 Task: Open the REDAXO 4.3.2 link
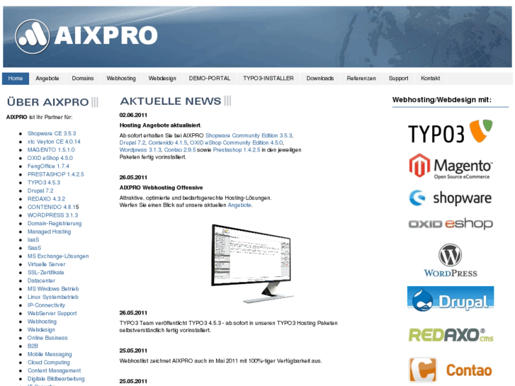pyautogui.click(x=46, y=199)
